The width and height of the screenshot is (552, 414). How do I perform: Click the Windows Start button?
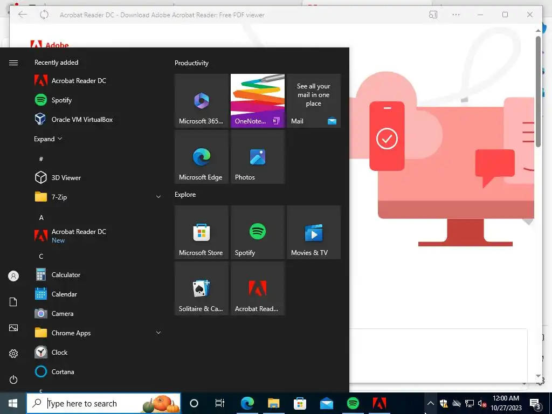click(13, 403)
